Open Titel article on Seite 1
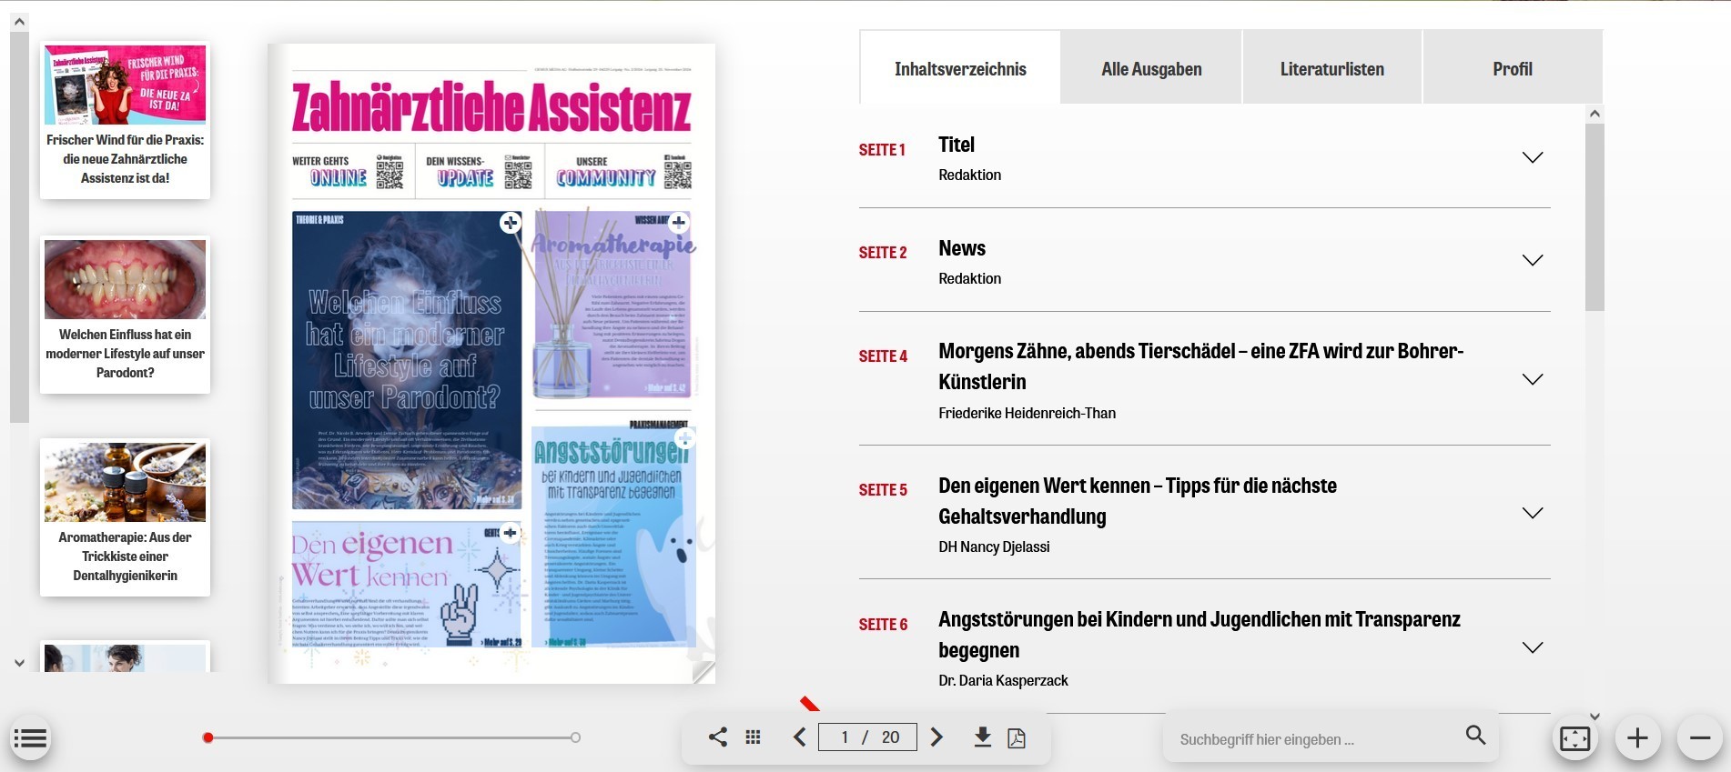 click(957, 145)
